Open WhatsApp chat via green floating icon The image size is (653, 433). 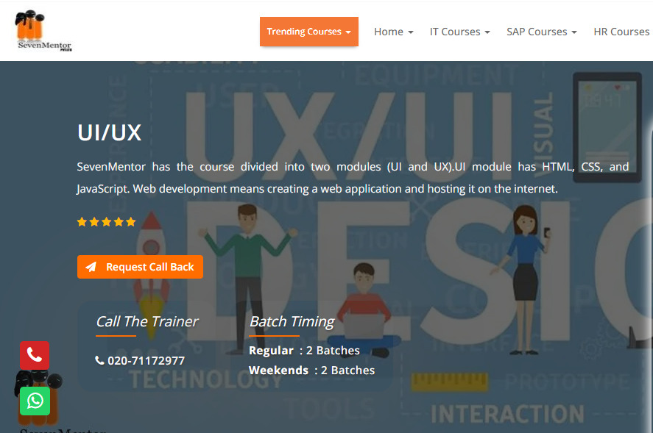click(x=35, y=401)
